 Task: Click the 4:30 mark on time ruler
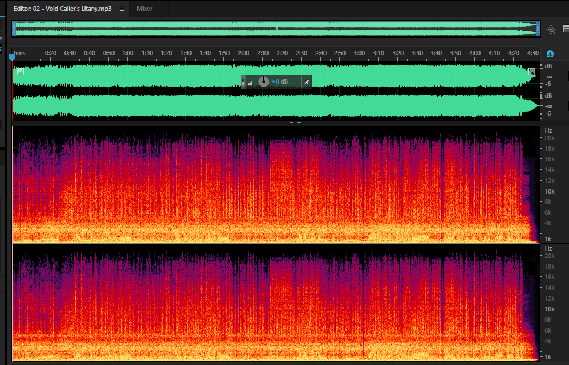533,53
